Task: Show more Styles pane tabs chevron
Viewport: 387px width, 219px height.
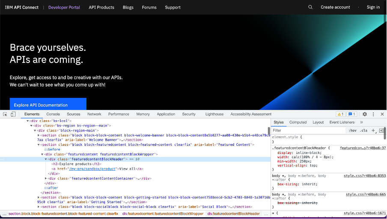Action: [361, 122]
